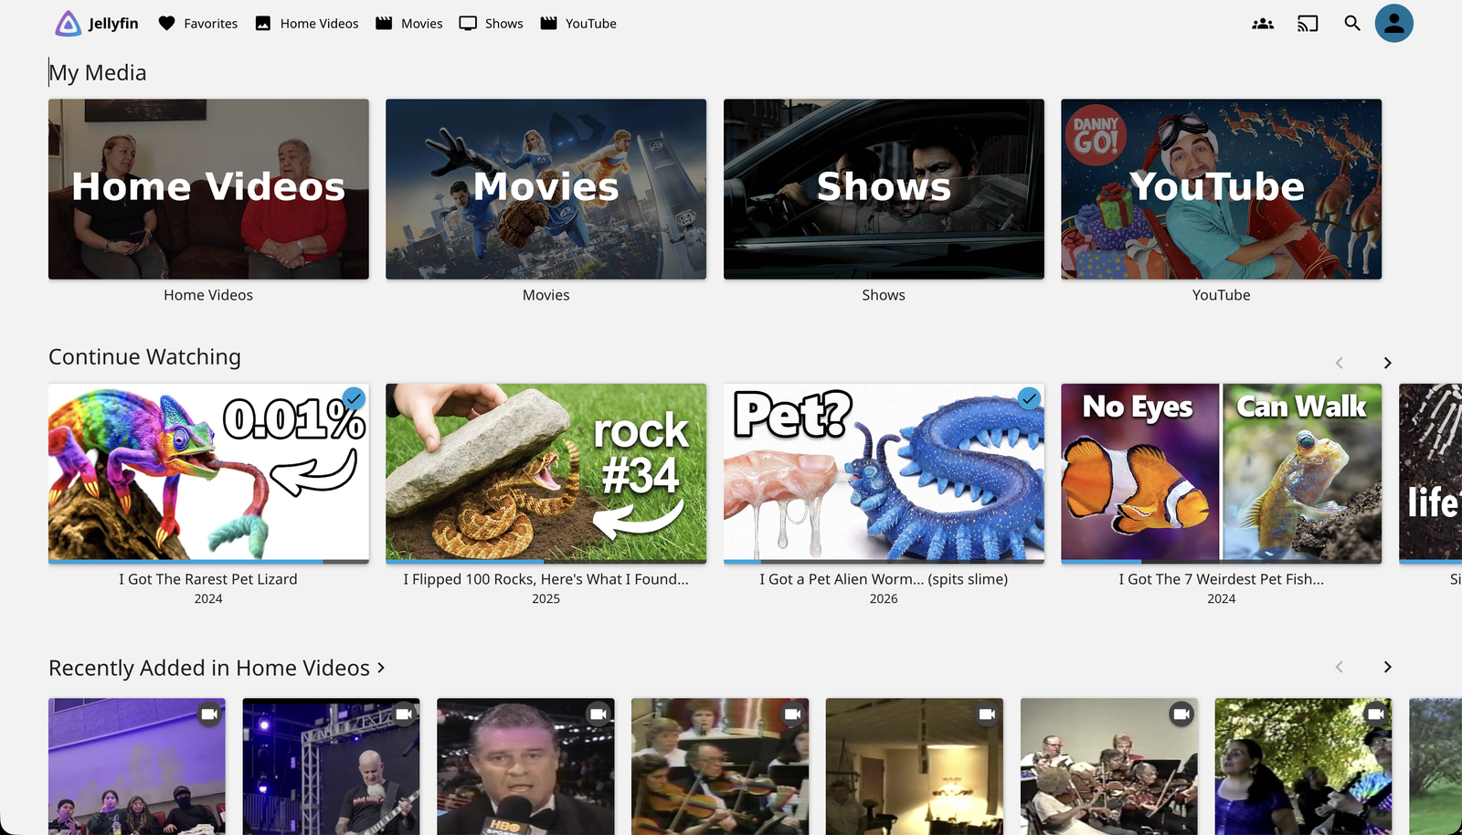Click camera icon on the dim lamp room video

coord(987,714)
